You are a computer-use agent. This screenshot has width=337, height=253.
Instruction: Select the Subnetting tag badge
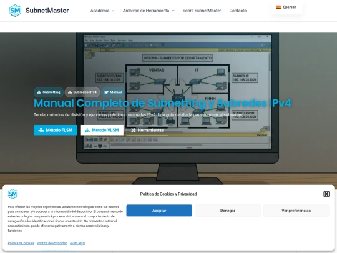49,92
